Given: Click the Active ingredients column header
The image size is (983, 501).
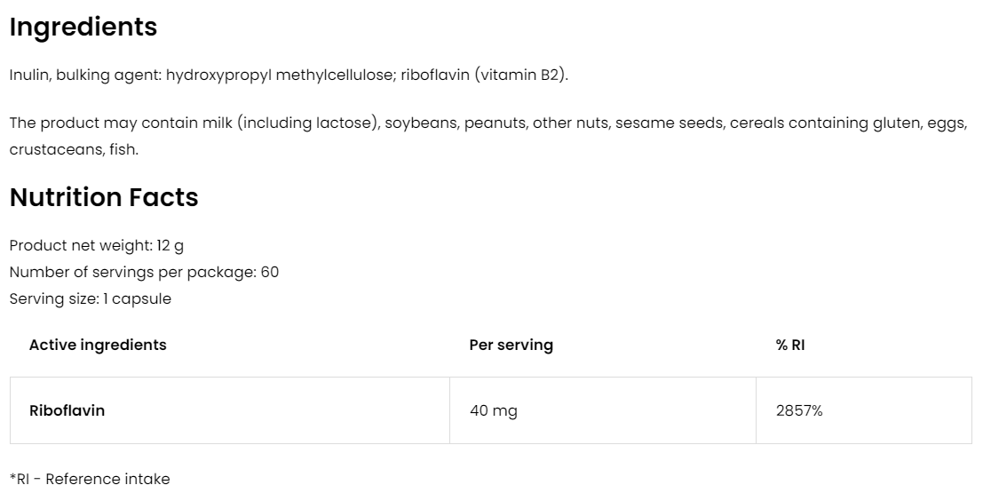Looking at the screenshot, I should pyautogui.click(x=98, y=345).
